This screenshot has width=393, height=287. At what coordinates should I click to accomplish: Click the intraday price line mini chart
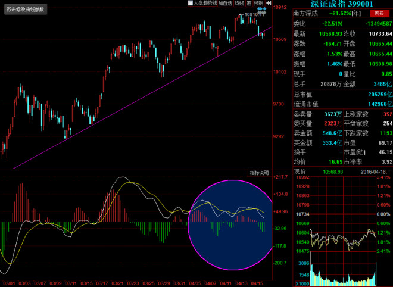pos(343,239)
